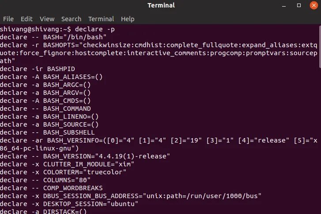321x214 pixels.
Task: Maximize the Terminal window
Action: [x=299, y=5]
